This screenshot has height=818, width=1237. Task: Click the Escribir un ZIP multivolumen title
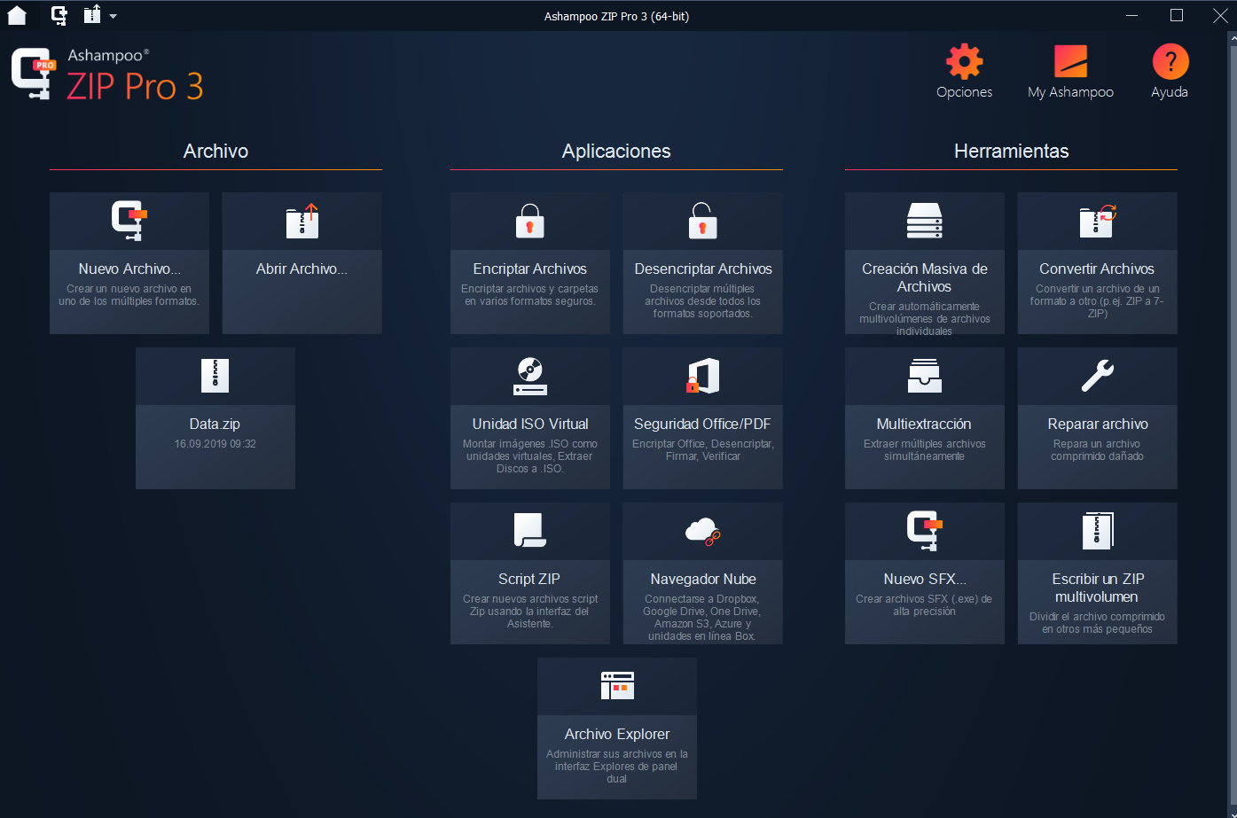coord(1097,588)
